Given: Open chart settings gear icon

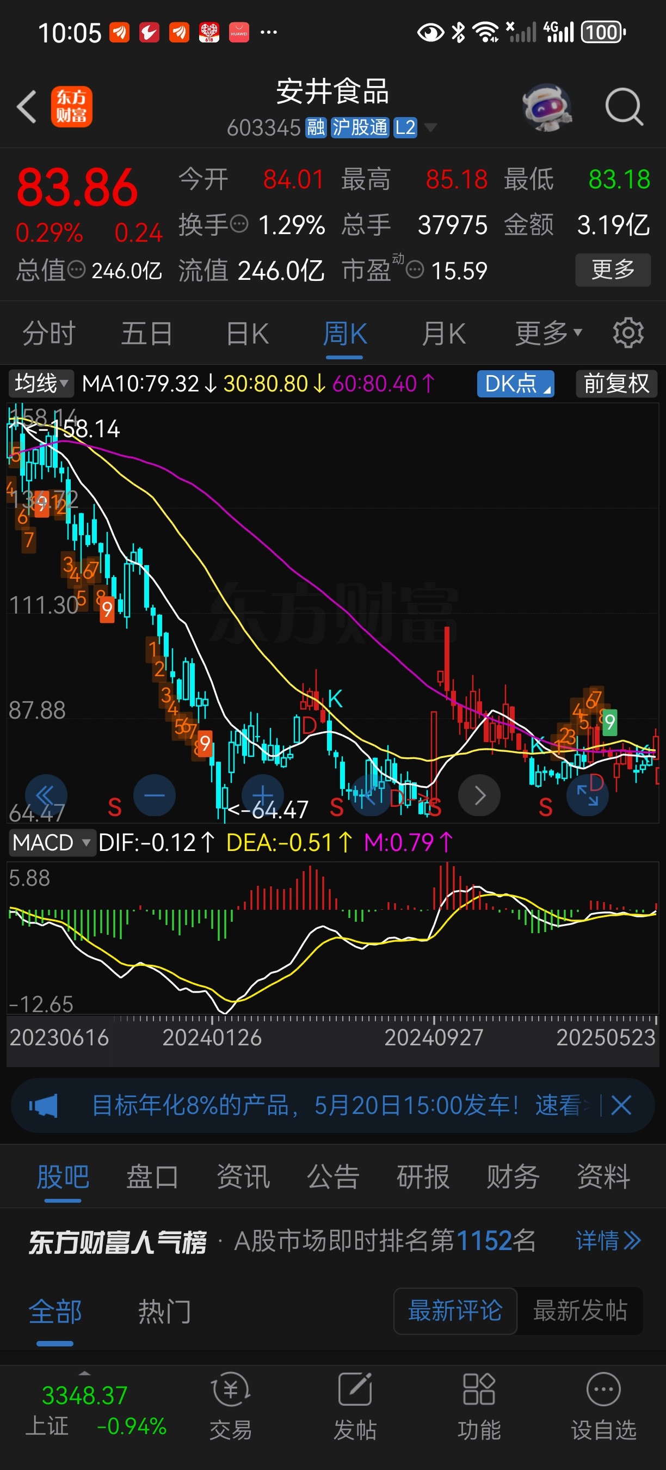Looking at the screenshot, I should (628, 333).
